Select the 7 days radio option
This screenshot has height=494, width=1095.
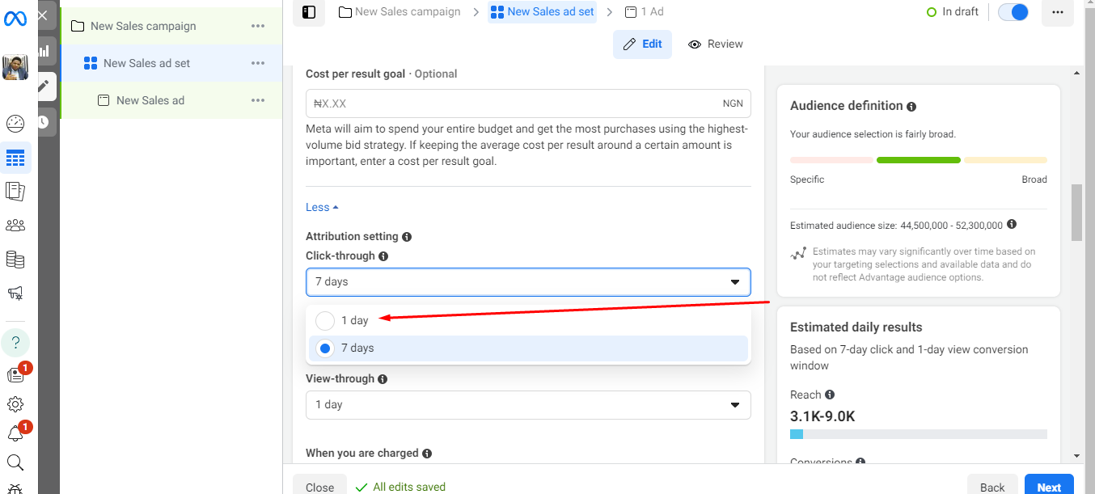tap(325, 348)
